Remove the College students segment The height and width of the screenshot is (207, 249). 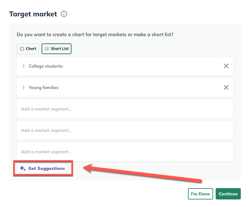(226, 66)
